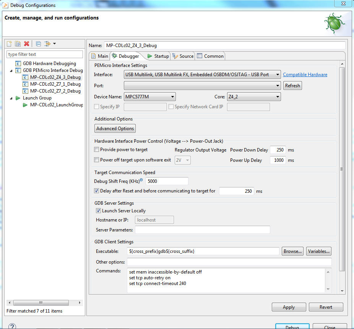Open help with the question mark icon
Image resolution: width=354 pixels, height=329 pixels.
(x=12, y=326)
